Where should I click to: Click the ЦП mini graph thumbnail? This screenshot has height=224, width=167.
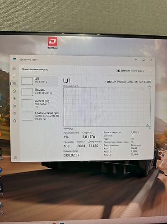pos(27,81)
